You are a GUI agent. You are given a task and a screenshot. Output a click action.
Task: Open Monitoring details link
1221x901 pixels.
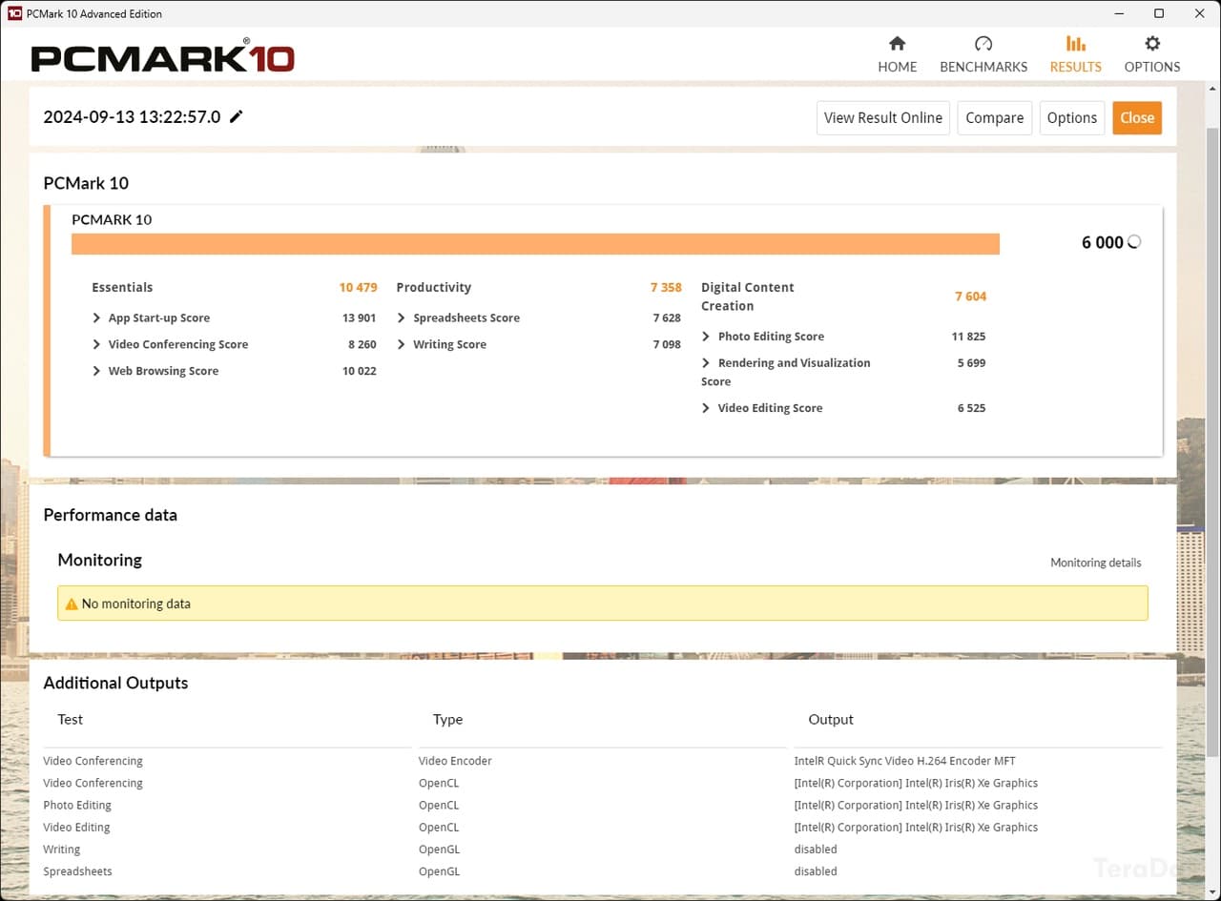pyautogui.click(x=1095, y=563)
